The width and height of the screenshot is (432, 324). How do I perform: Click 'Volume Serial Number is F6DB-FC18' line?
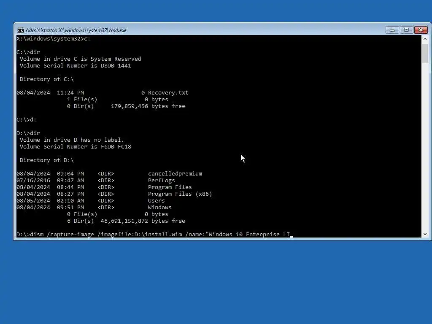[75, 146]
